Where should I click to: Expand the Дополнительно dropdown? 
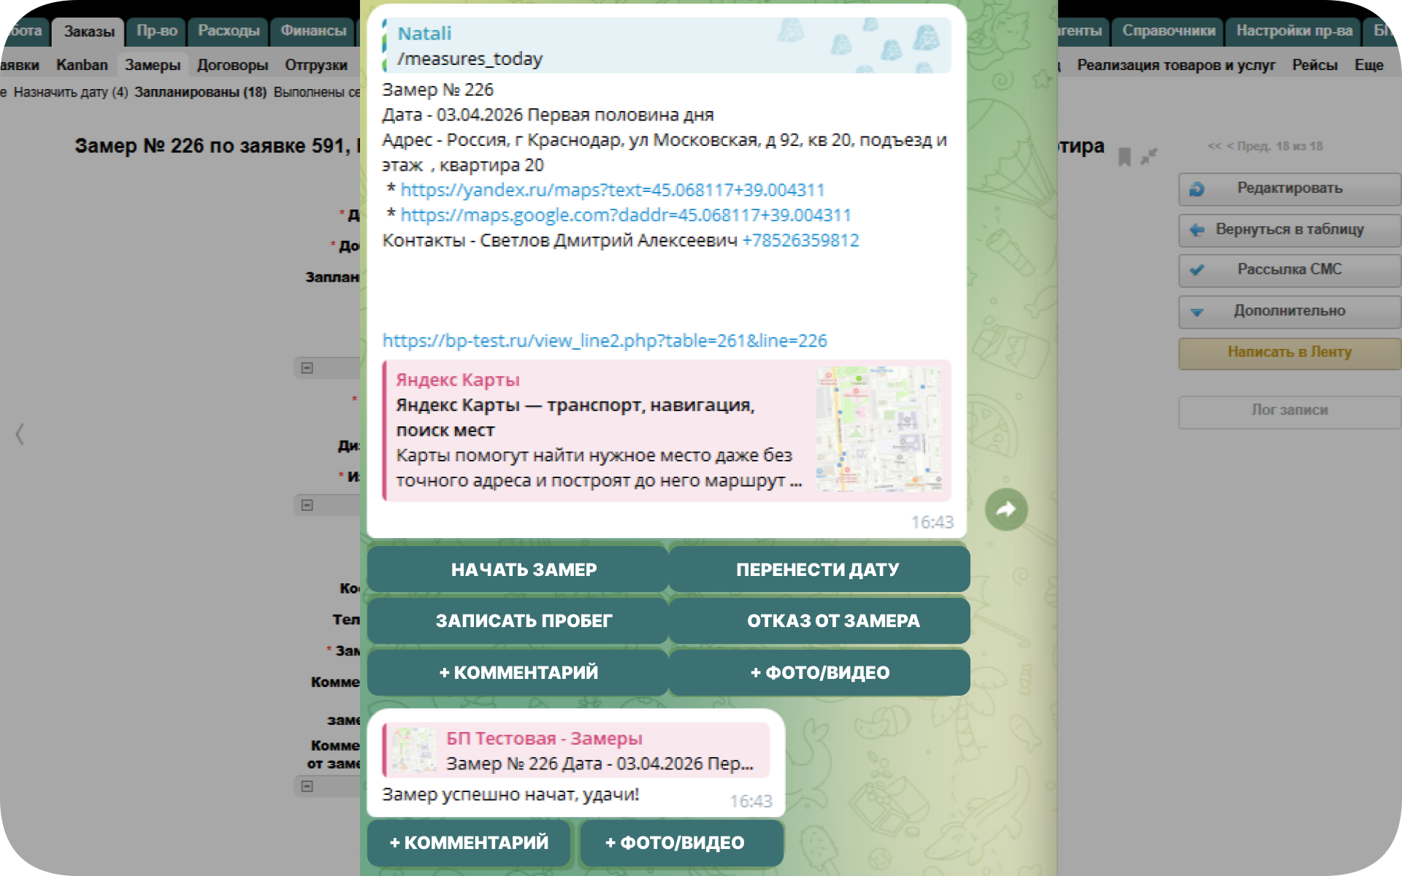tap(1289, 312)
